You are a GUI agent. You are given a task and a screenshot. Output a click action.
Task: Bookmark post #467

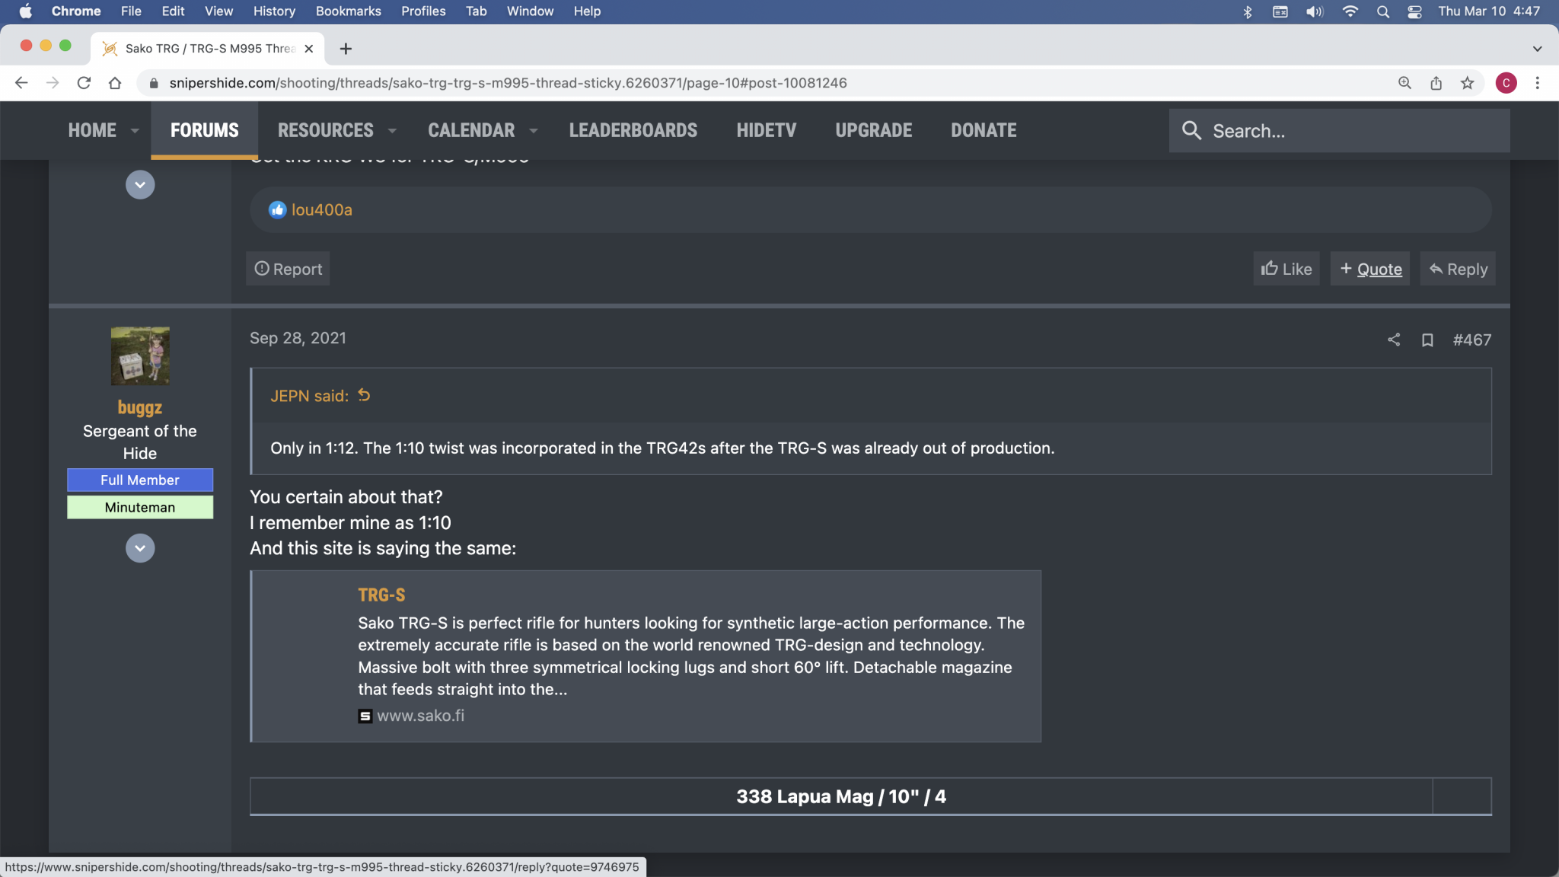tap(1427, 340)
